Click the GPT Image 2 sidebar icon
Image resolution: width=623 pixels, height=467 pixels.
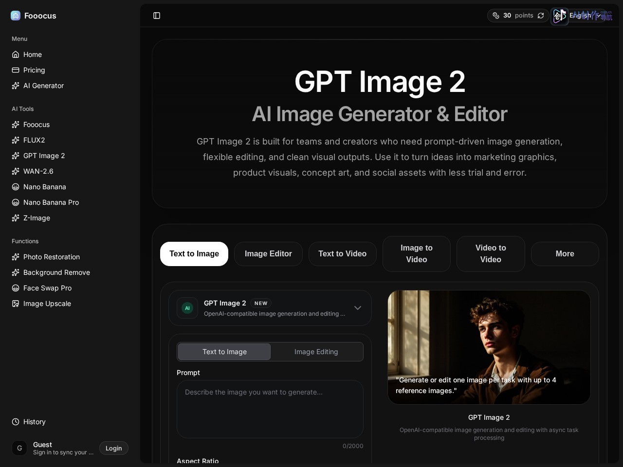16,156
